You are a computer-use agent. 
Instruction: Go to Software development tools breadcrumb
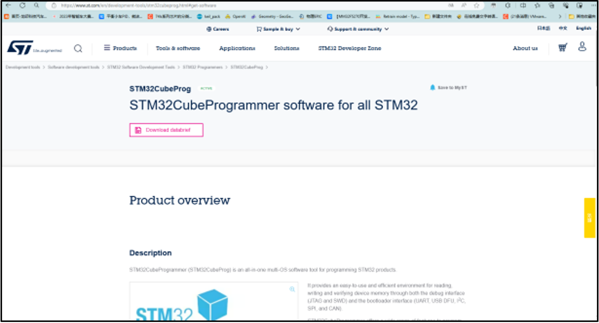(74, 67)
